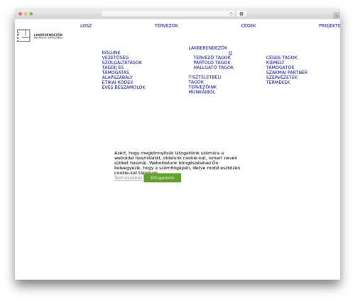Open a new tab with the plus button
Screen dimensions: 355x301
point(337,16)
